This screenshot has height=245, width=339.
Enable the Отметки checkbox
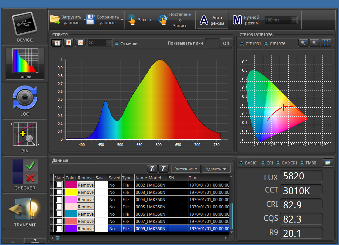coord(117,44)
